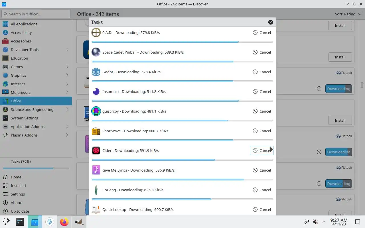The width and height of the screenshot is (365, 228).
Task: Click the guiscrcpy app icon
Action: point(96,111)
